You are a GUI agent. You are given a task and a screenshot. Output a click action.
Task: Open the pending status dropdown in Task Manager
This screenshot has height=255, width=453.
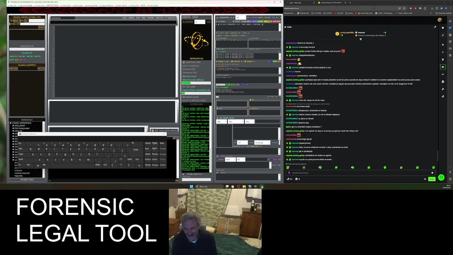(x=262, y=143)
